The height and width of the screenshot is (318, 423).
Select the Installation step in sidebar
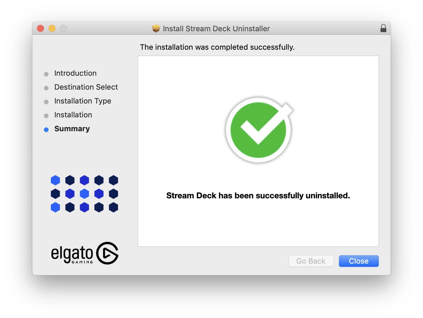[x=73, y=115]
